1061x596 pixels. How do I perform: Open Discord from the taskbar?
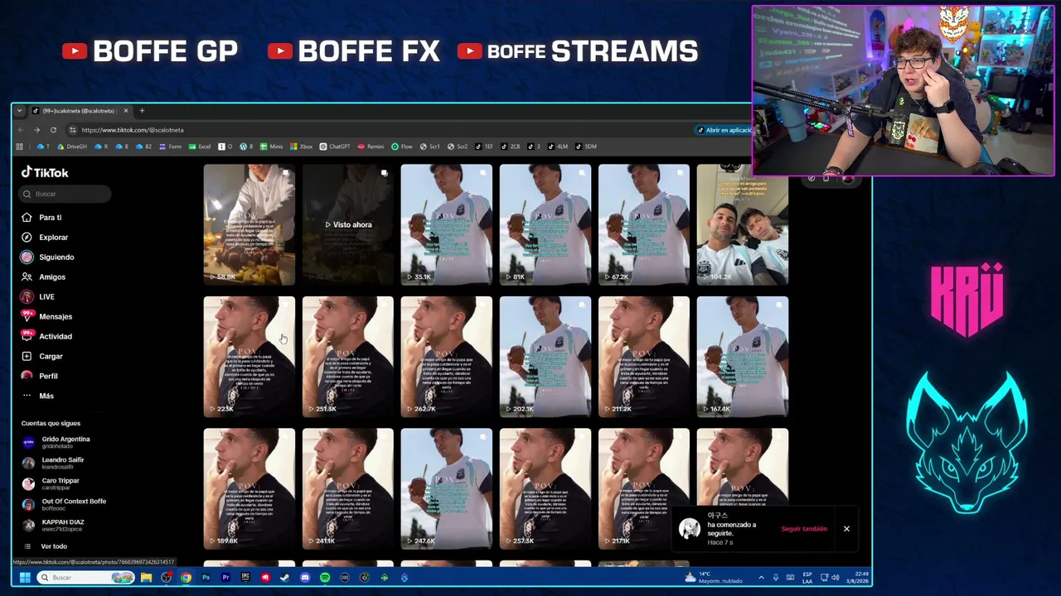click(x=305, y=578)
